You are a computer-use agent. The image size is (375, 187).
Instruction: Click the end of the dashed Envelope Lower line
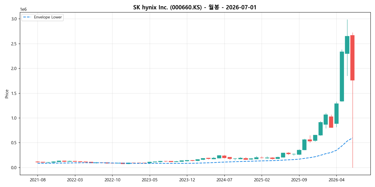click(352, 138)
